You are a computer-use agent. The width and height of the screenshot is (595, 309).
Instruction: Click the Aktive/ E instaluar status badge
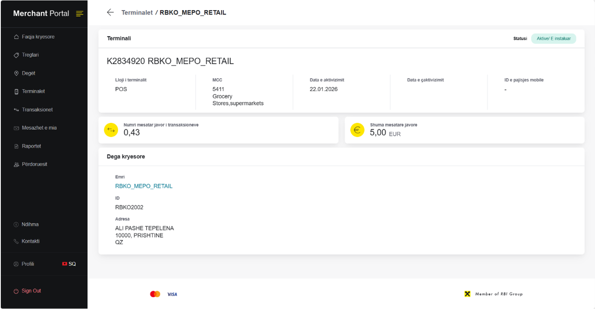[554, 39]
